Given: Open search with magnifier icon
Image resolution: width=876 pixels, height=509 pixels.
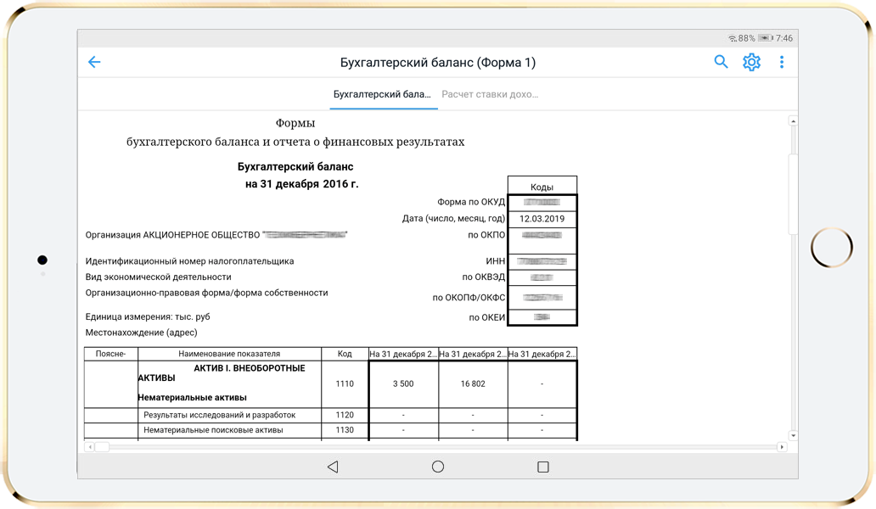Looking at the screenshot, I should coord(721,62).
